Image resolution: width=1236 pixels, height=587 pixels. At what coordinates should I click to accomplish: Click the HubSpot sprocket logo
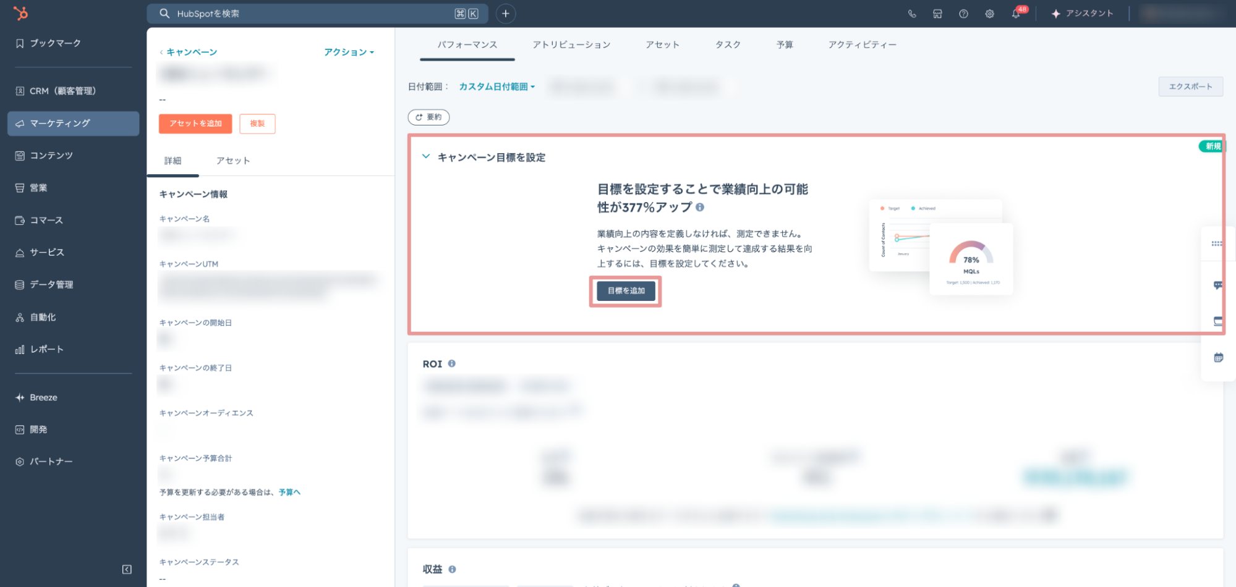pos(20,13)
